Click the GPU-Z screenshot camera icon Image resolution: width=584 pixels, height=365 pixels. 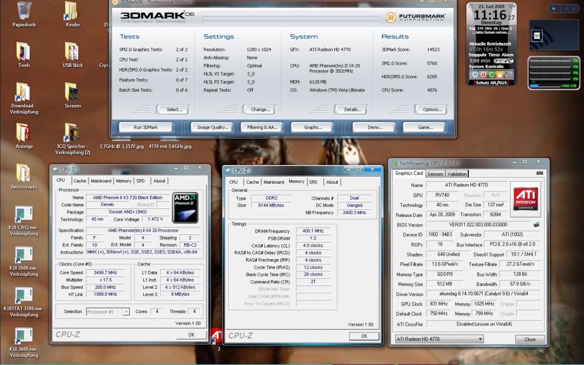pyautogui.click(x=540, y=173)
